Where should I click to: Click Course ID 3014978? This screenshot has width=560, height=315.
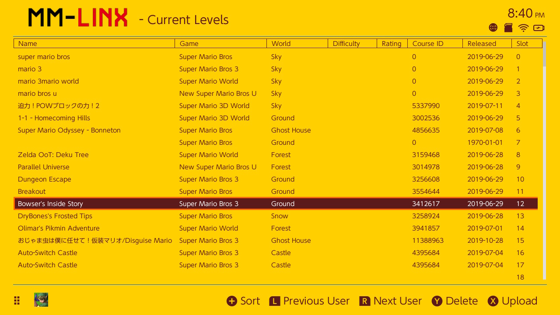(x=426, y=167)
